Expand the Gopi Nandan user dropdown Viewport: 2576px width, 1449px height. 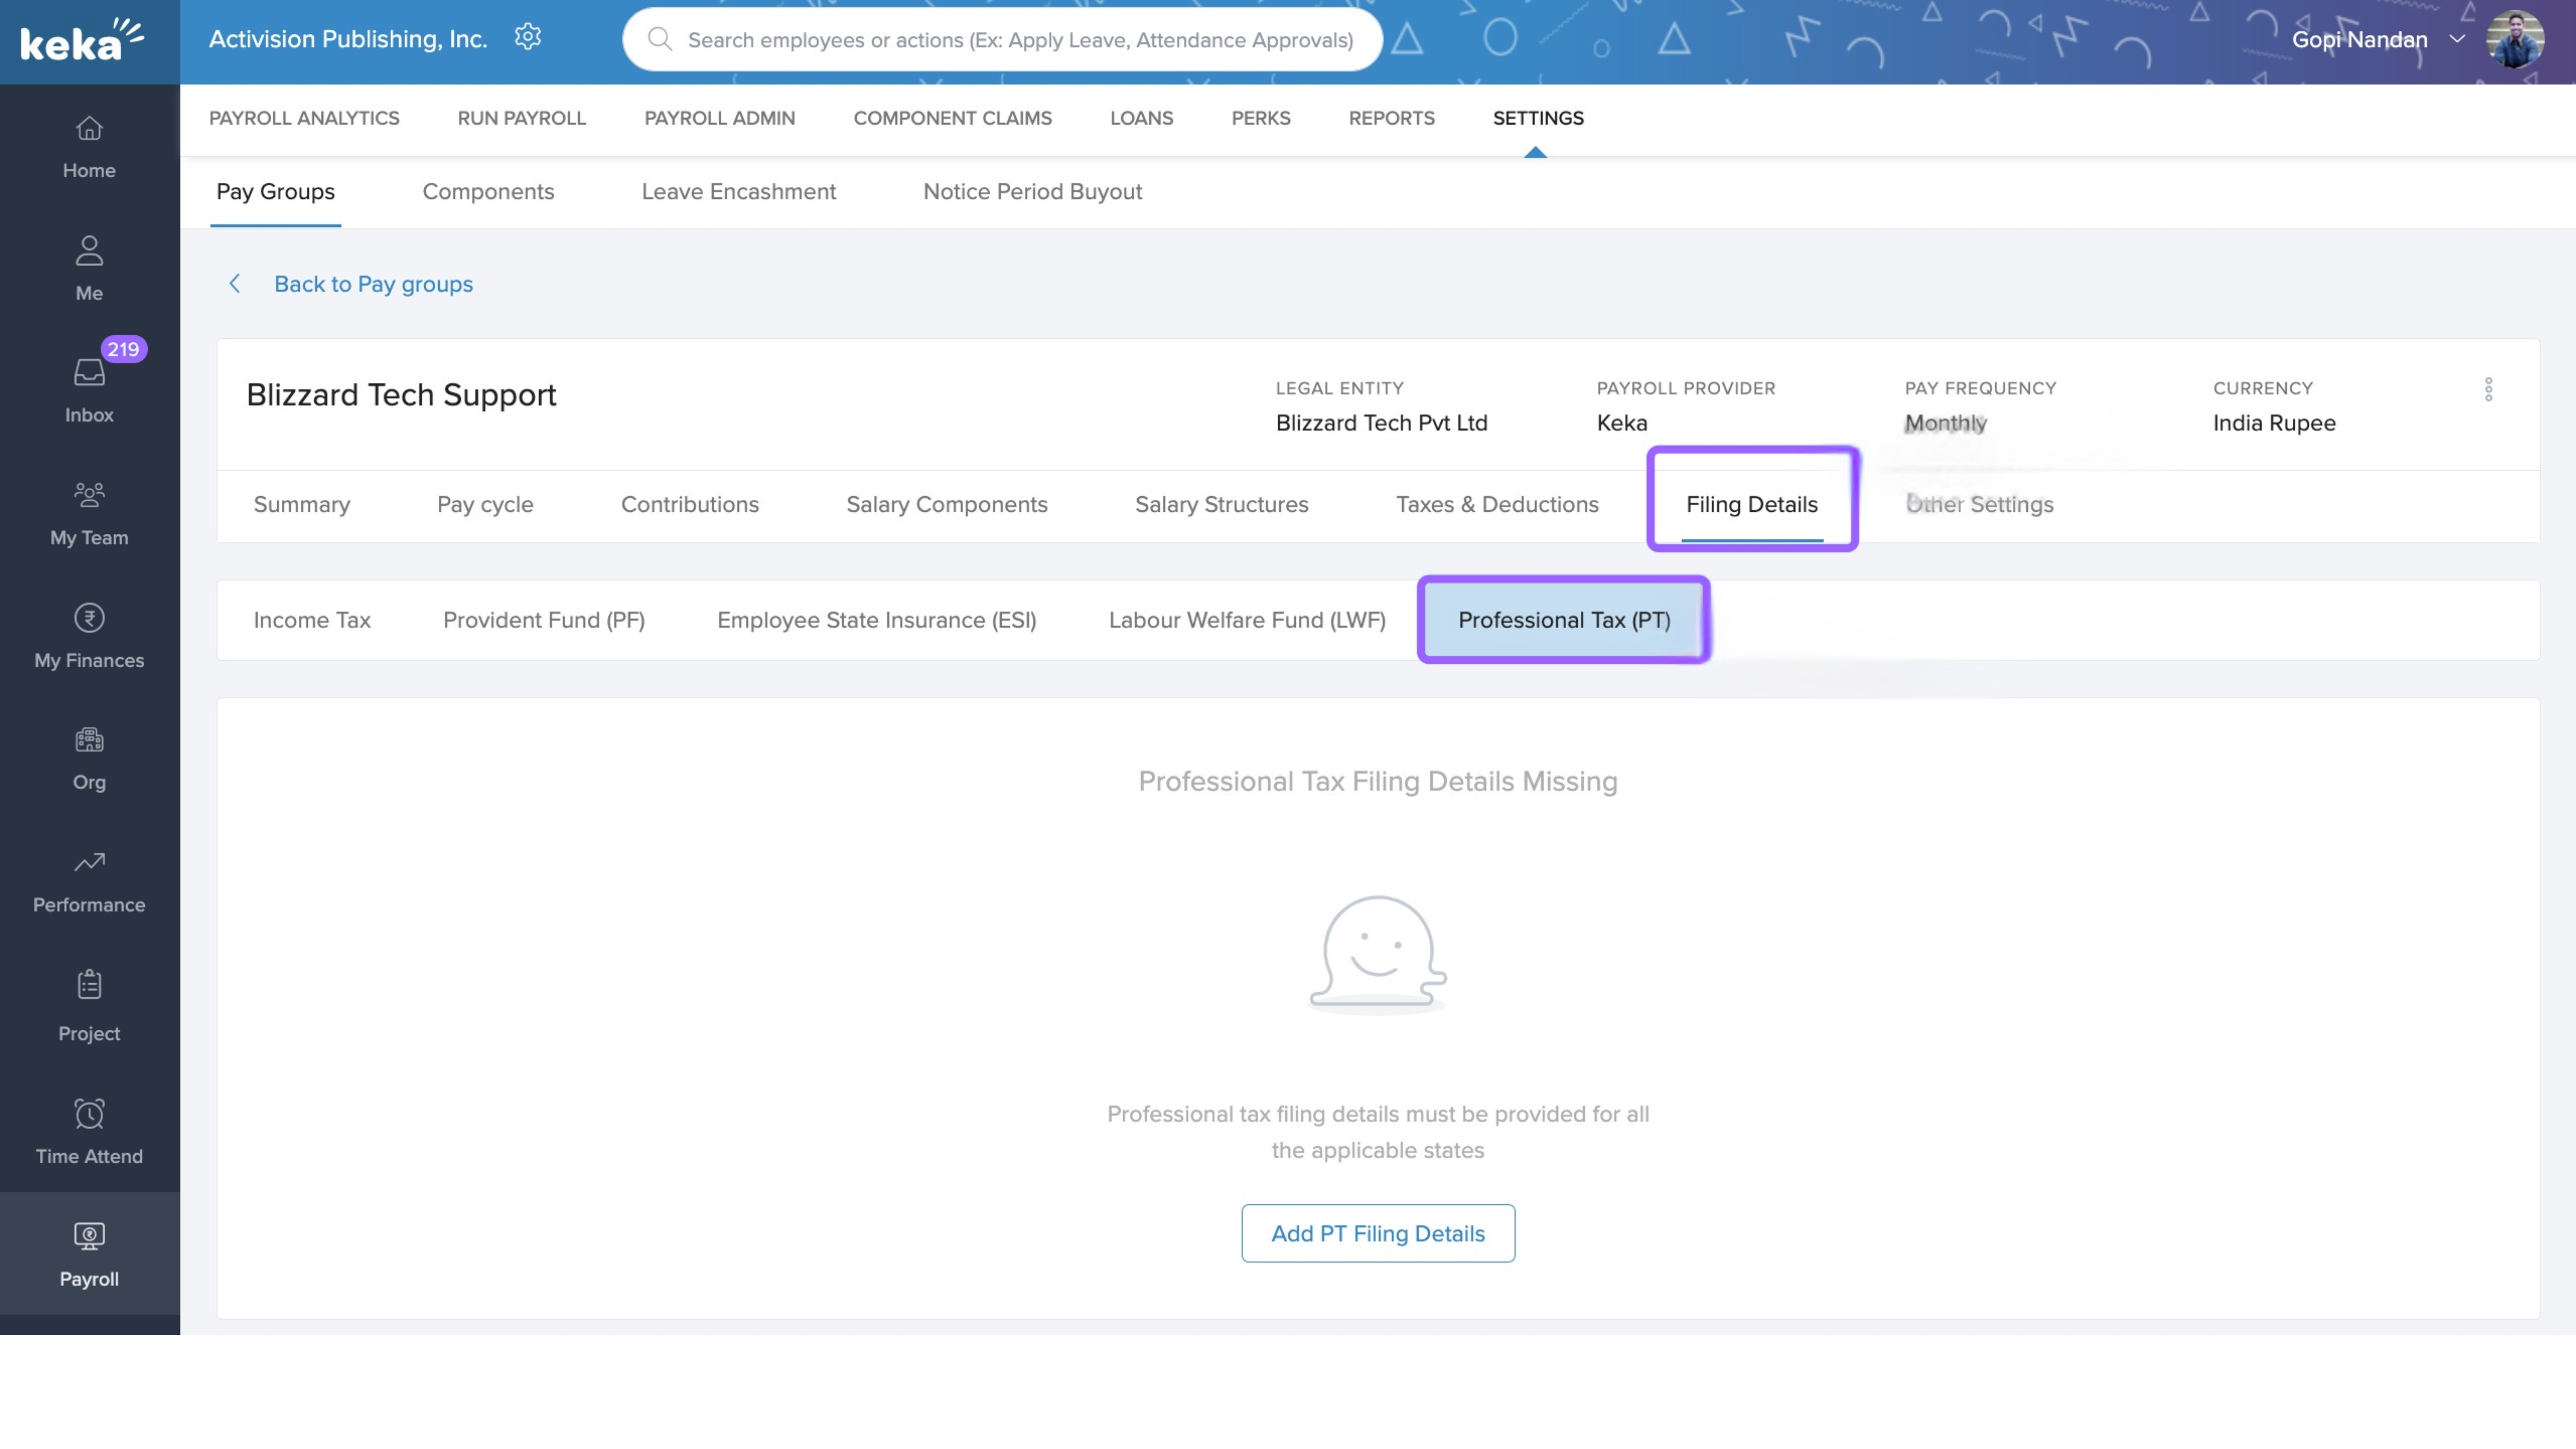[x=2457, y=39]
